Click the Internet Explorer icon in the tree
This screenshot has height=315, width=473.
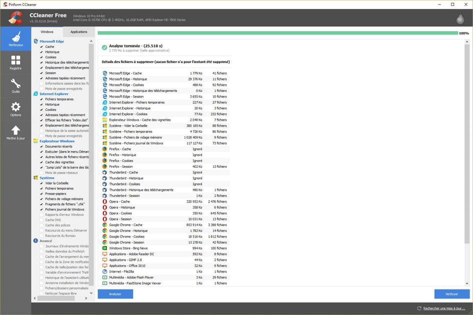(x=36, y=93)
